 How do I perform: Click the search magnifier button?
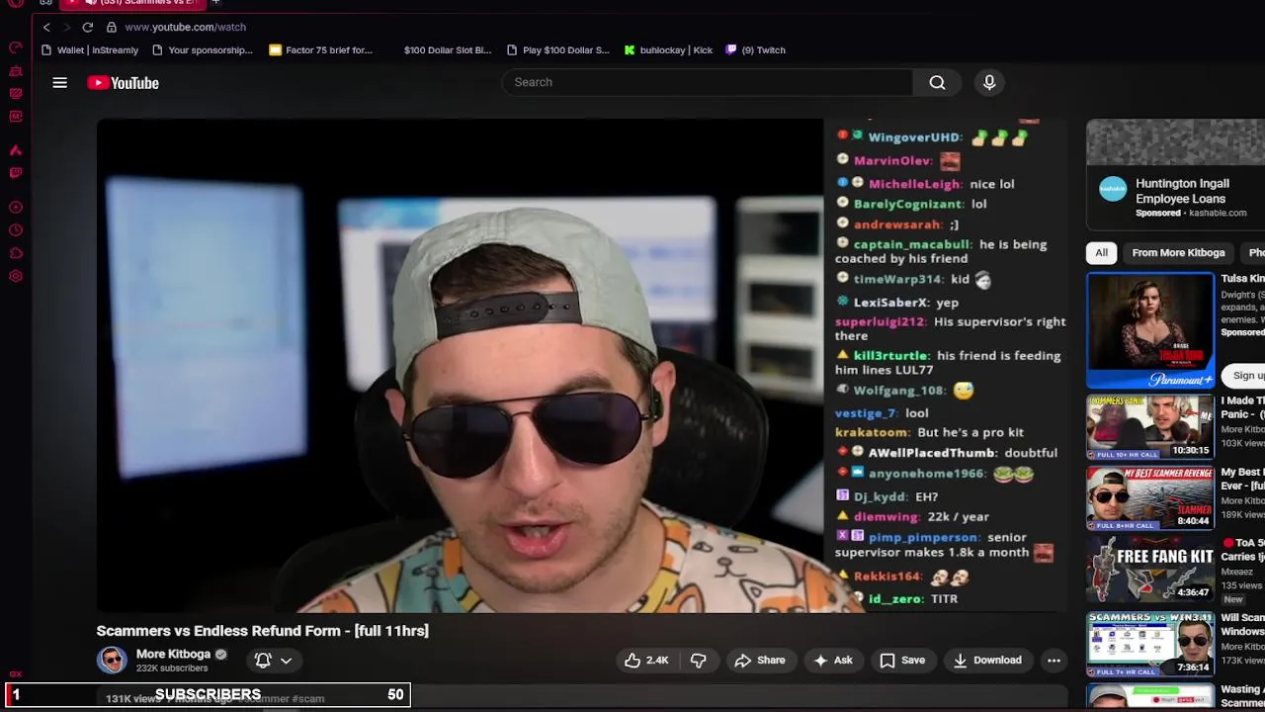[937, 83]
